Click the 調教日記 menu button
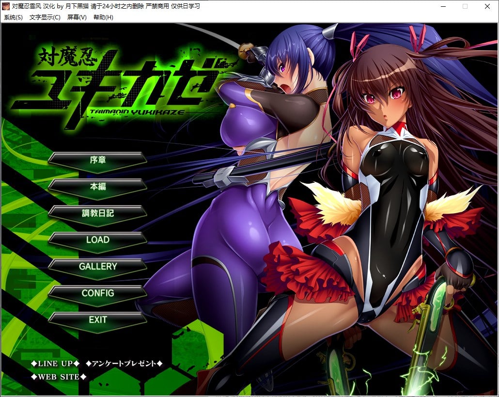Screen dimensions: 499x397 98,213
